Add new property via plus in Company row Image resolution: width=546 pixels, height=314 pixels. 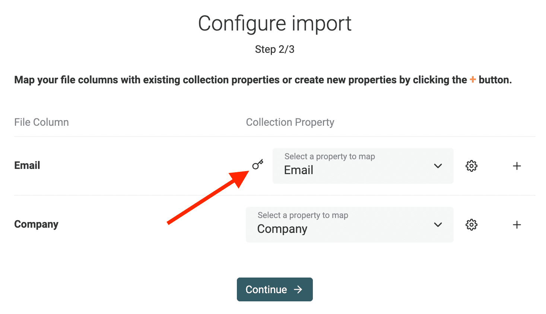point(517,225)
